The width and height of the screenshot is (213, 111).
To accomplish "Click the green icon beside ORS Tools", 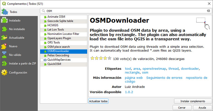I will click(45, 43).
